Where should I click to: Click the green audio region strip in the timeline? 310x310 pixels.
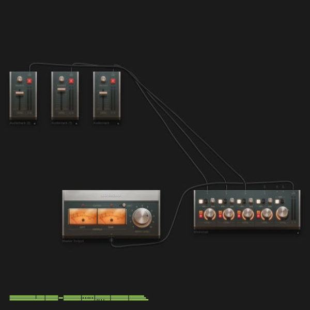click(x=79, y=298)
